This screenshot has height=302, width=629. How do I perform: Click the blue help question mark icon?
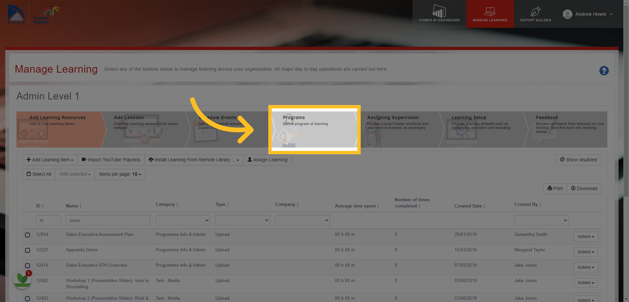(x=604, y=71)
